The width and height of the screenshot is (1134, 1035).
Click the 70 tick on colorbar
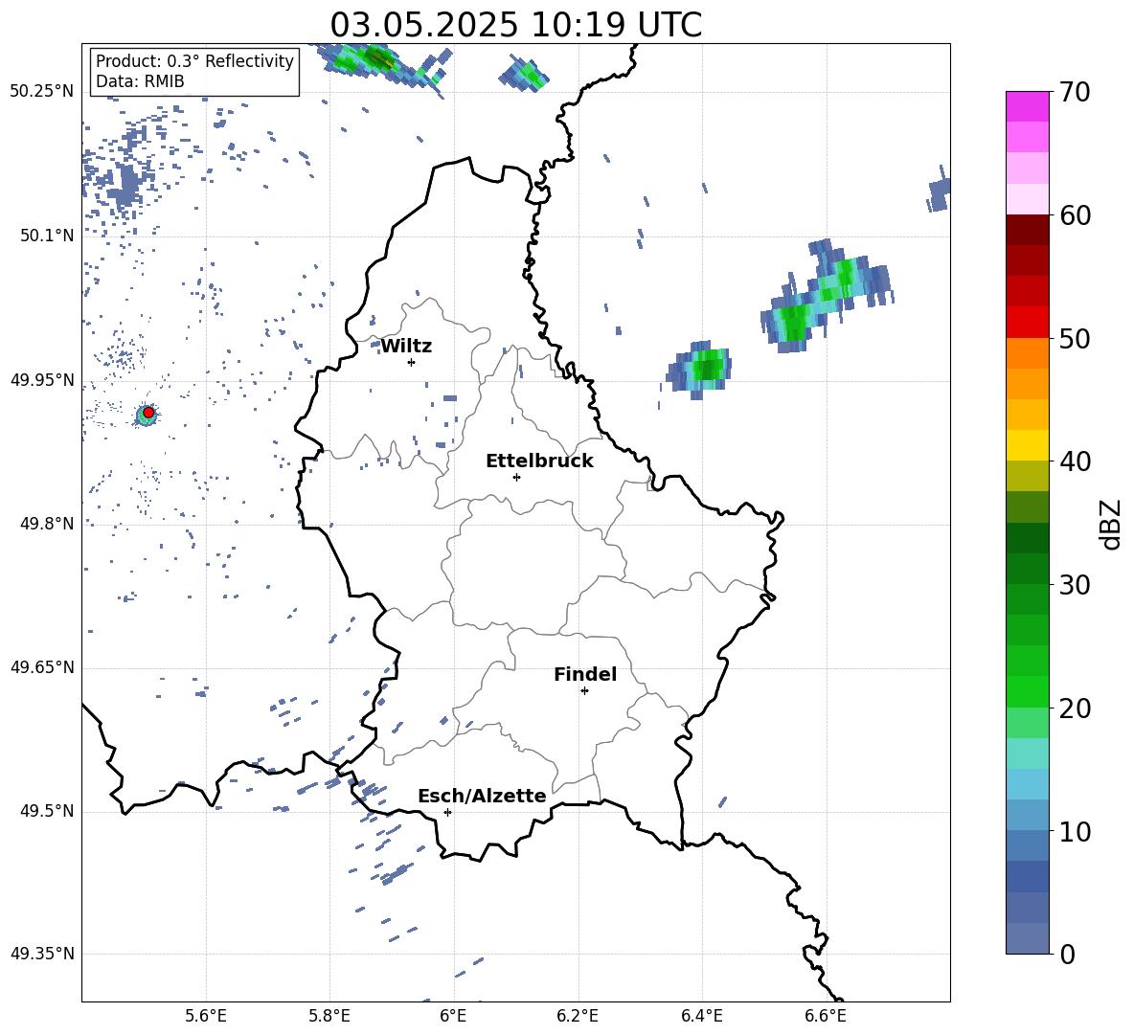tap(1074, 93)
